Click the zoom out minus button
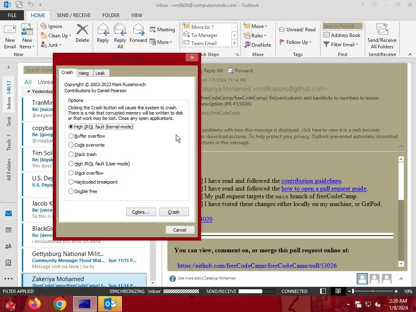 349,291
